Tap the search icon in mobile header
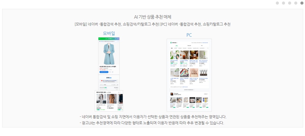305x136 pixels. 116,39
